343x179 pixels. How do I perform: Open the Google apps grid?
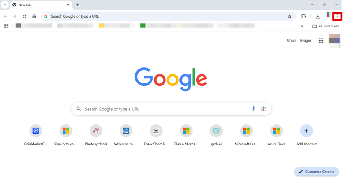(x=321, y=41)
